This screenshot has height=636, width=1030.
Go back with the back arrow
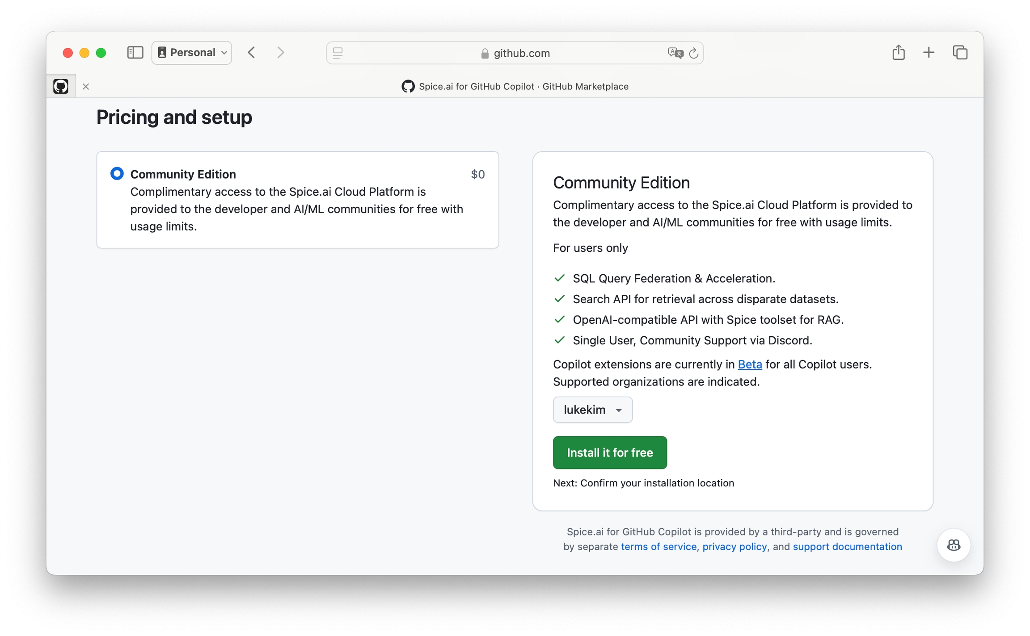coord(252,53)
